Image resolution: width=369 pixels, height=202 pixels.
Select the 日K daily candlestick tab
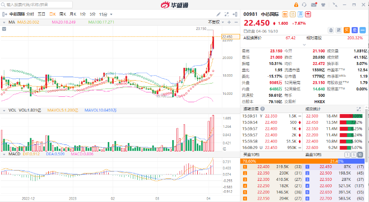pos(53,14)
